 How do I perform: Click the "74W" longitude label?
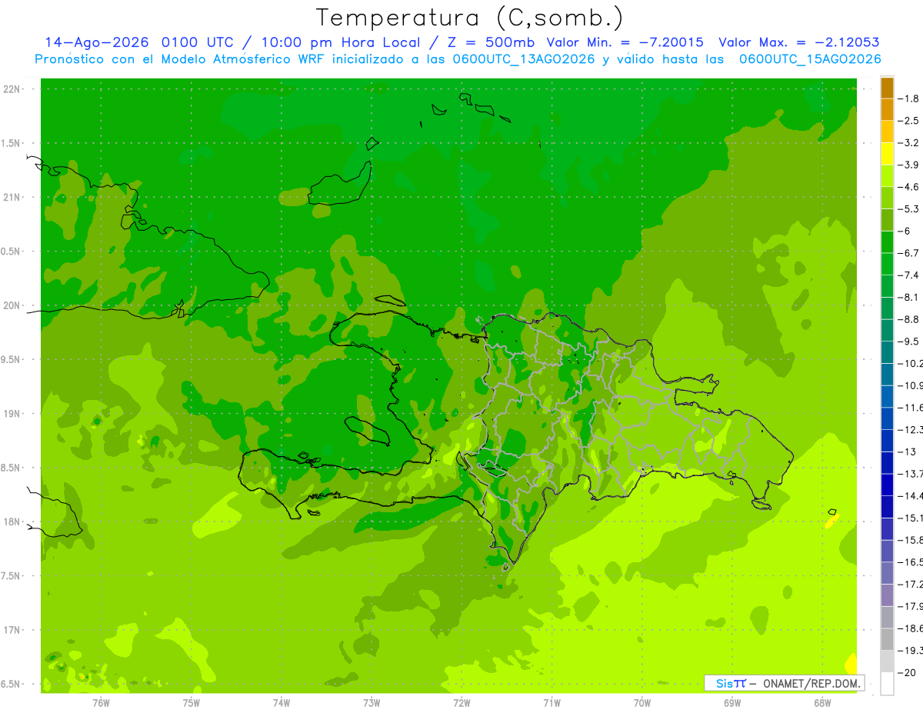pyautogui.click(x=282, y=702)
